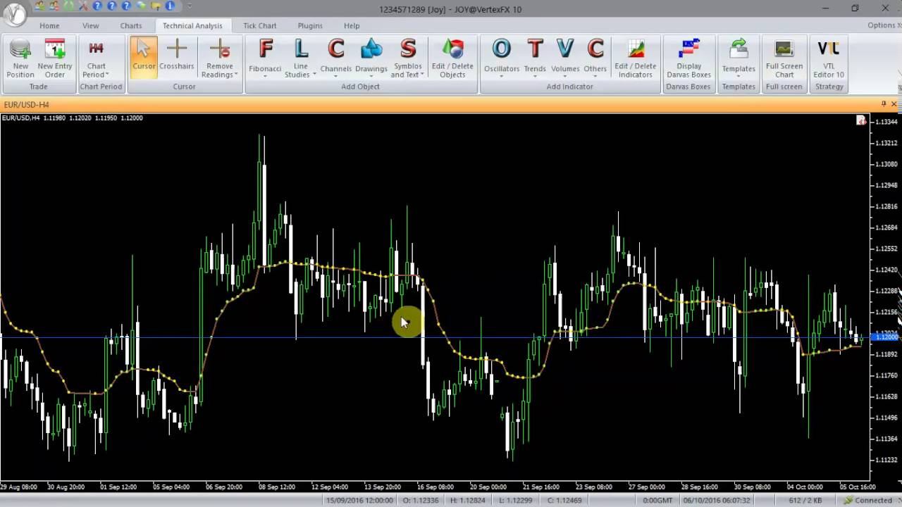Image resolution: width=902 pixels, height=507 pixels.
Task: Open the Volumes indicator menu
Action: [565, 58]
